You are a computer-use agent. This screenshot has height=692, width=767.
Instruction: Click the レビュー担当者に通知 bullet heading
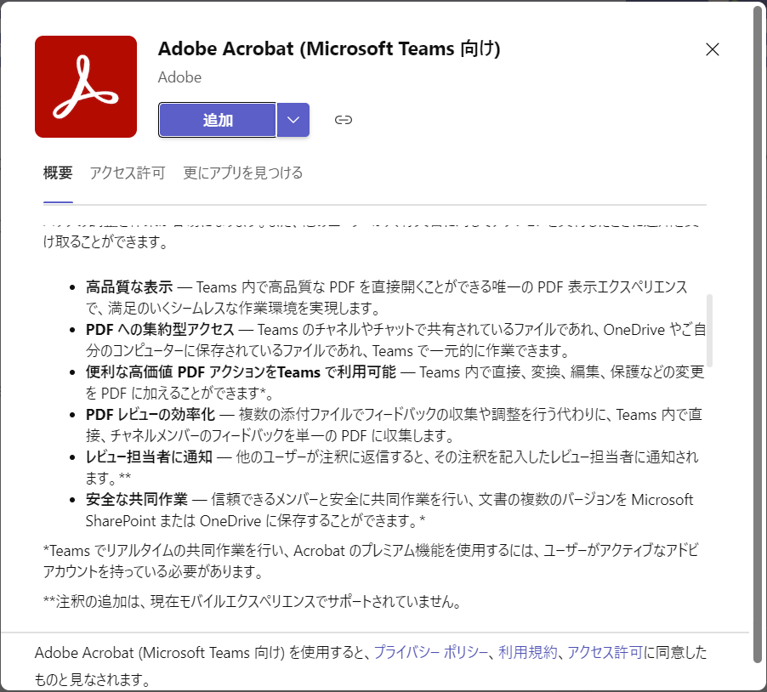149,457
